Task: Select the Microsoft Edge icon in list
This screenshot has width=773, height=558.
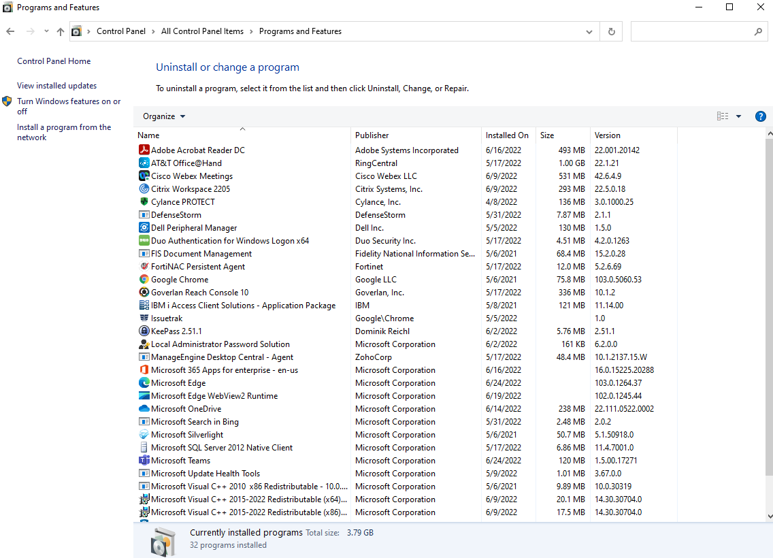Action: coord(144,383)
